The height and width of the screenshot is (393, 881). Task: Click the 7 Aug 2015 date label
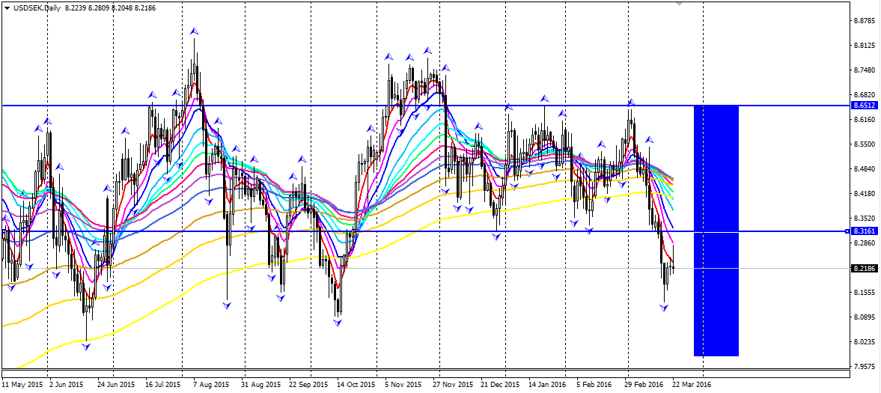click(x=210, y=385)
